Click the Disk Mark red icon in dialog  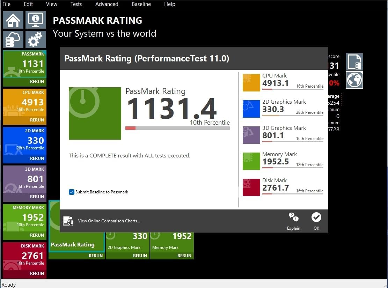click(x=251, y=187)
